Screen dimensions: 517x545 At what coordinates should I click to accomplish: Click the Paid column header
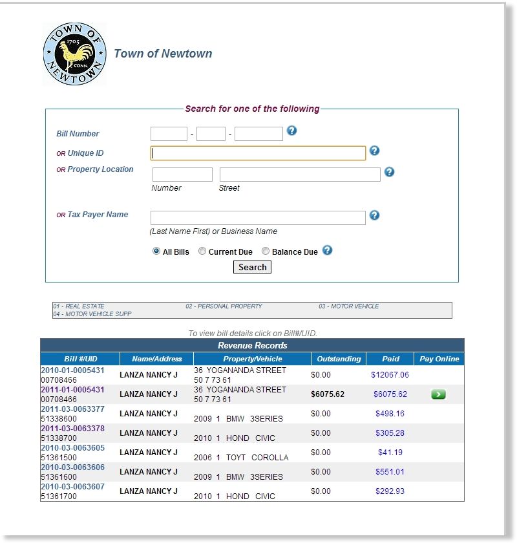pos(390,359)
